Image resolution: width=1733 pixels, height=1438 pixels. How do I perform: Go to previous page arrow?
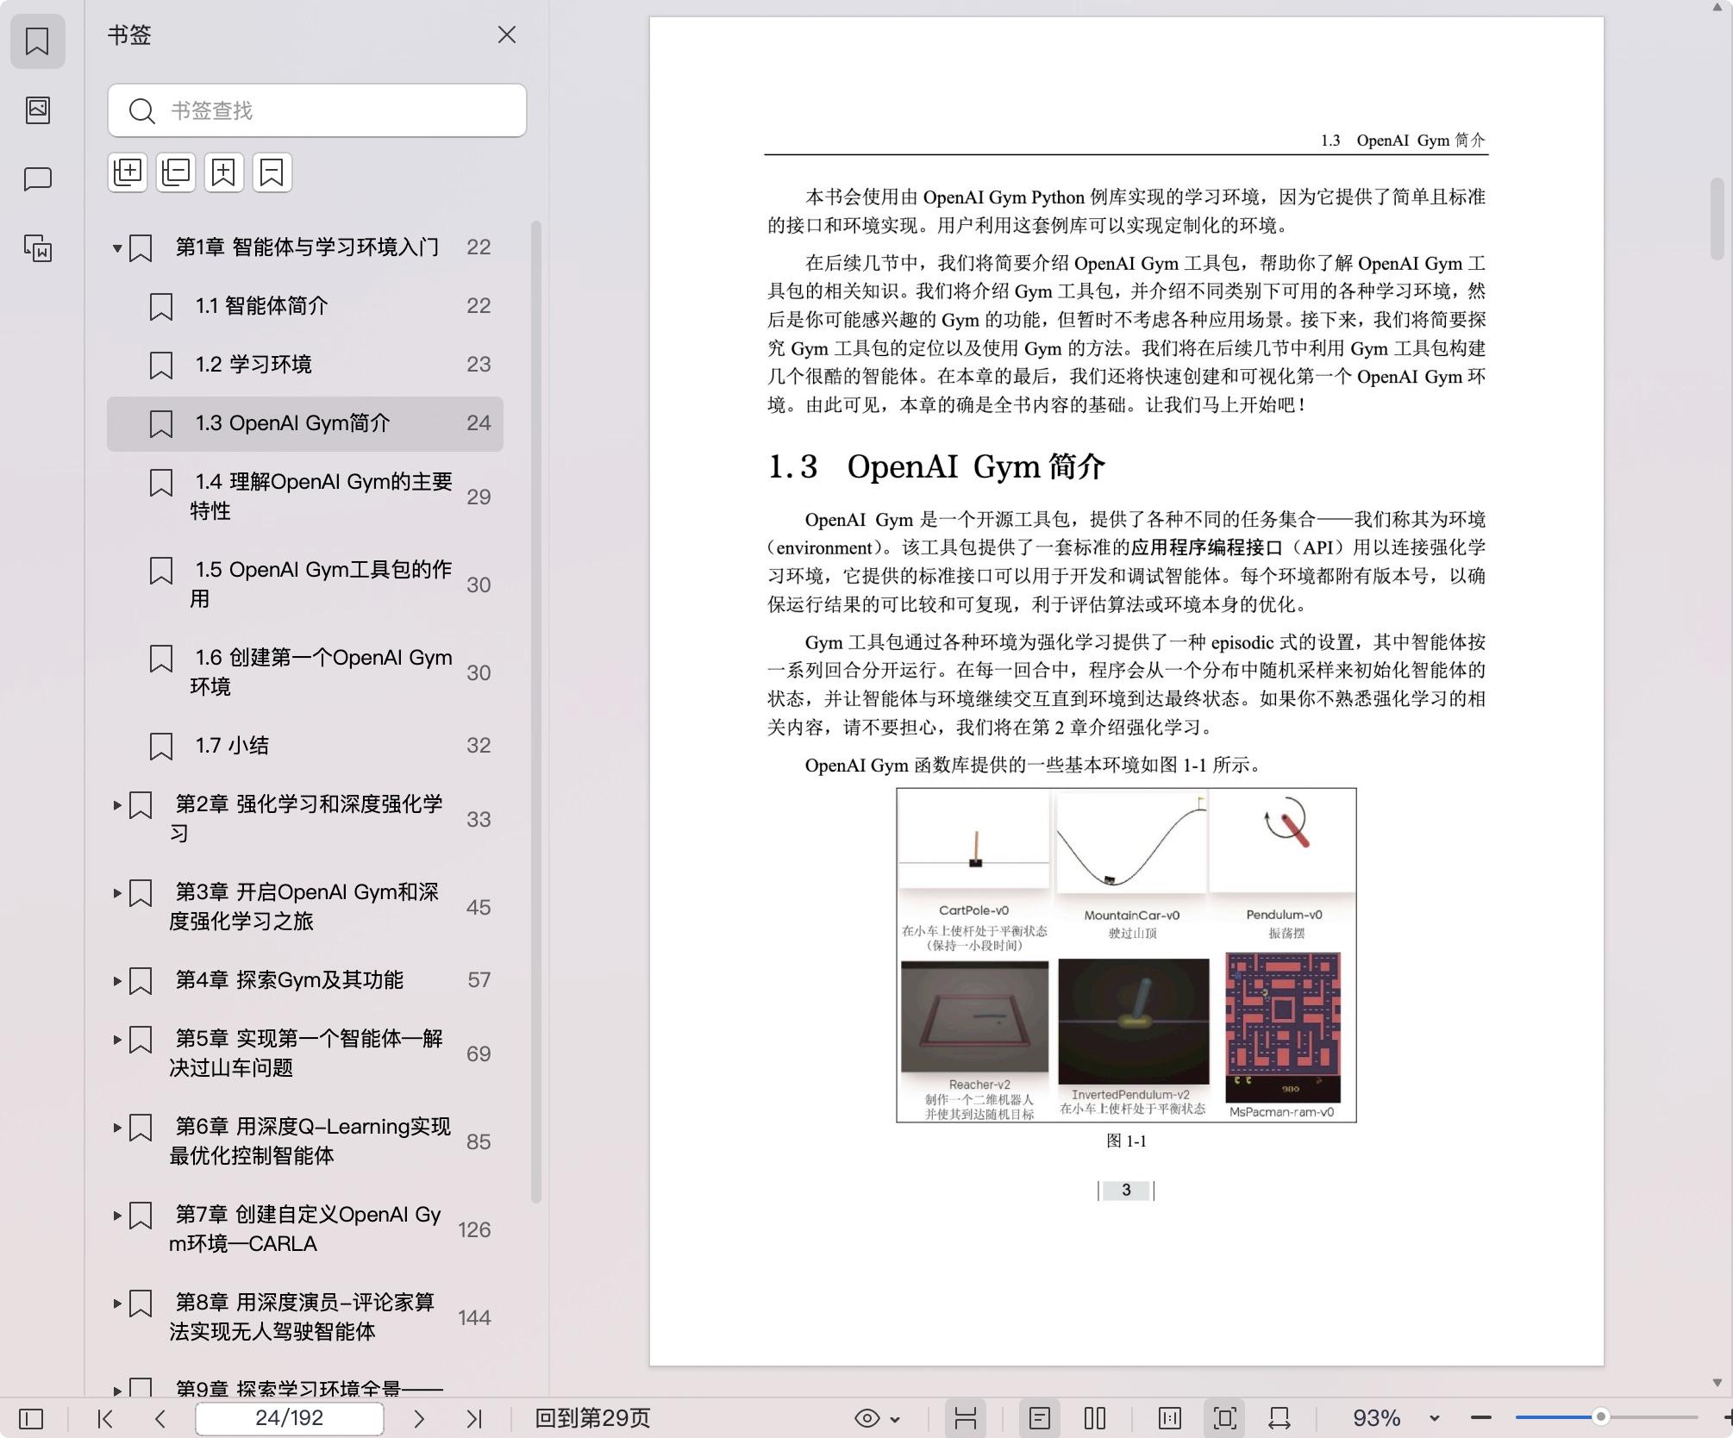[160, 1419]
